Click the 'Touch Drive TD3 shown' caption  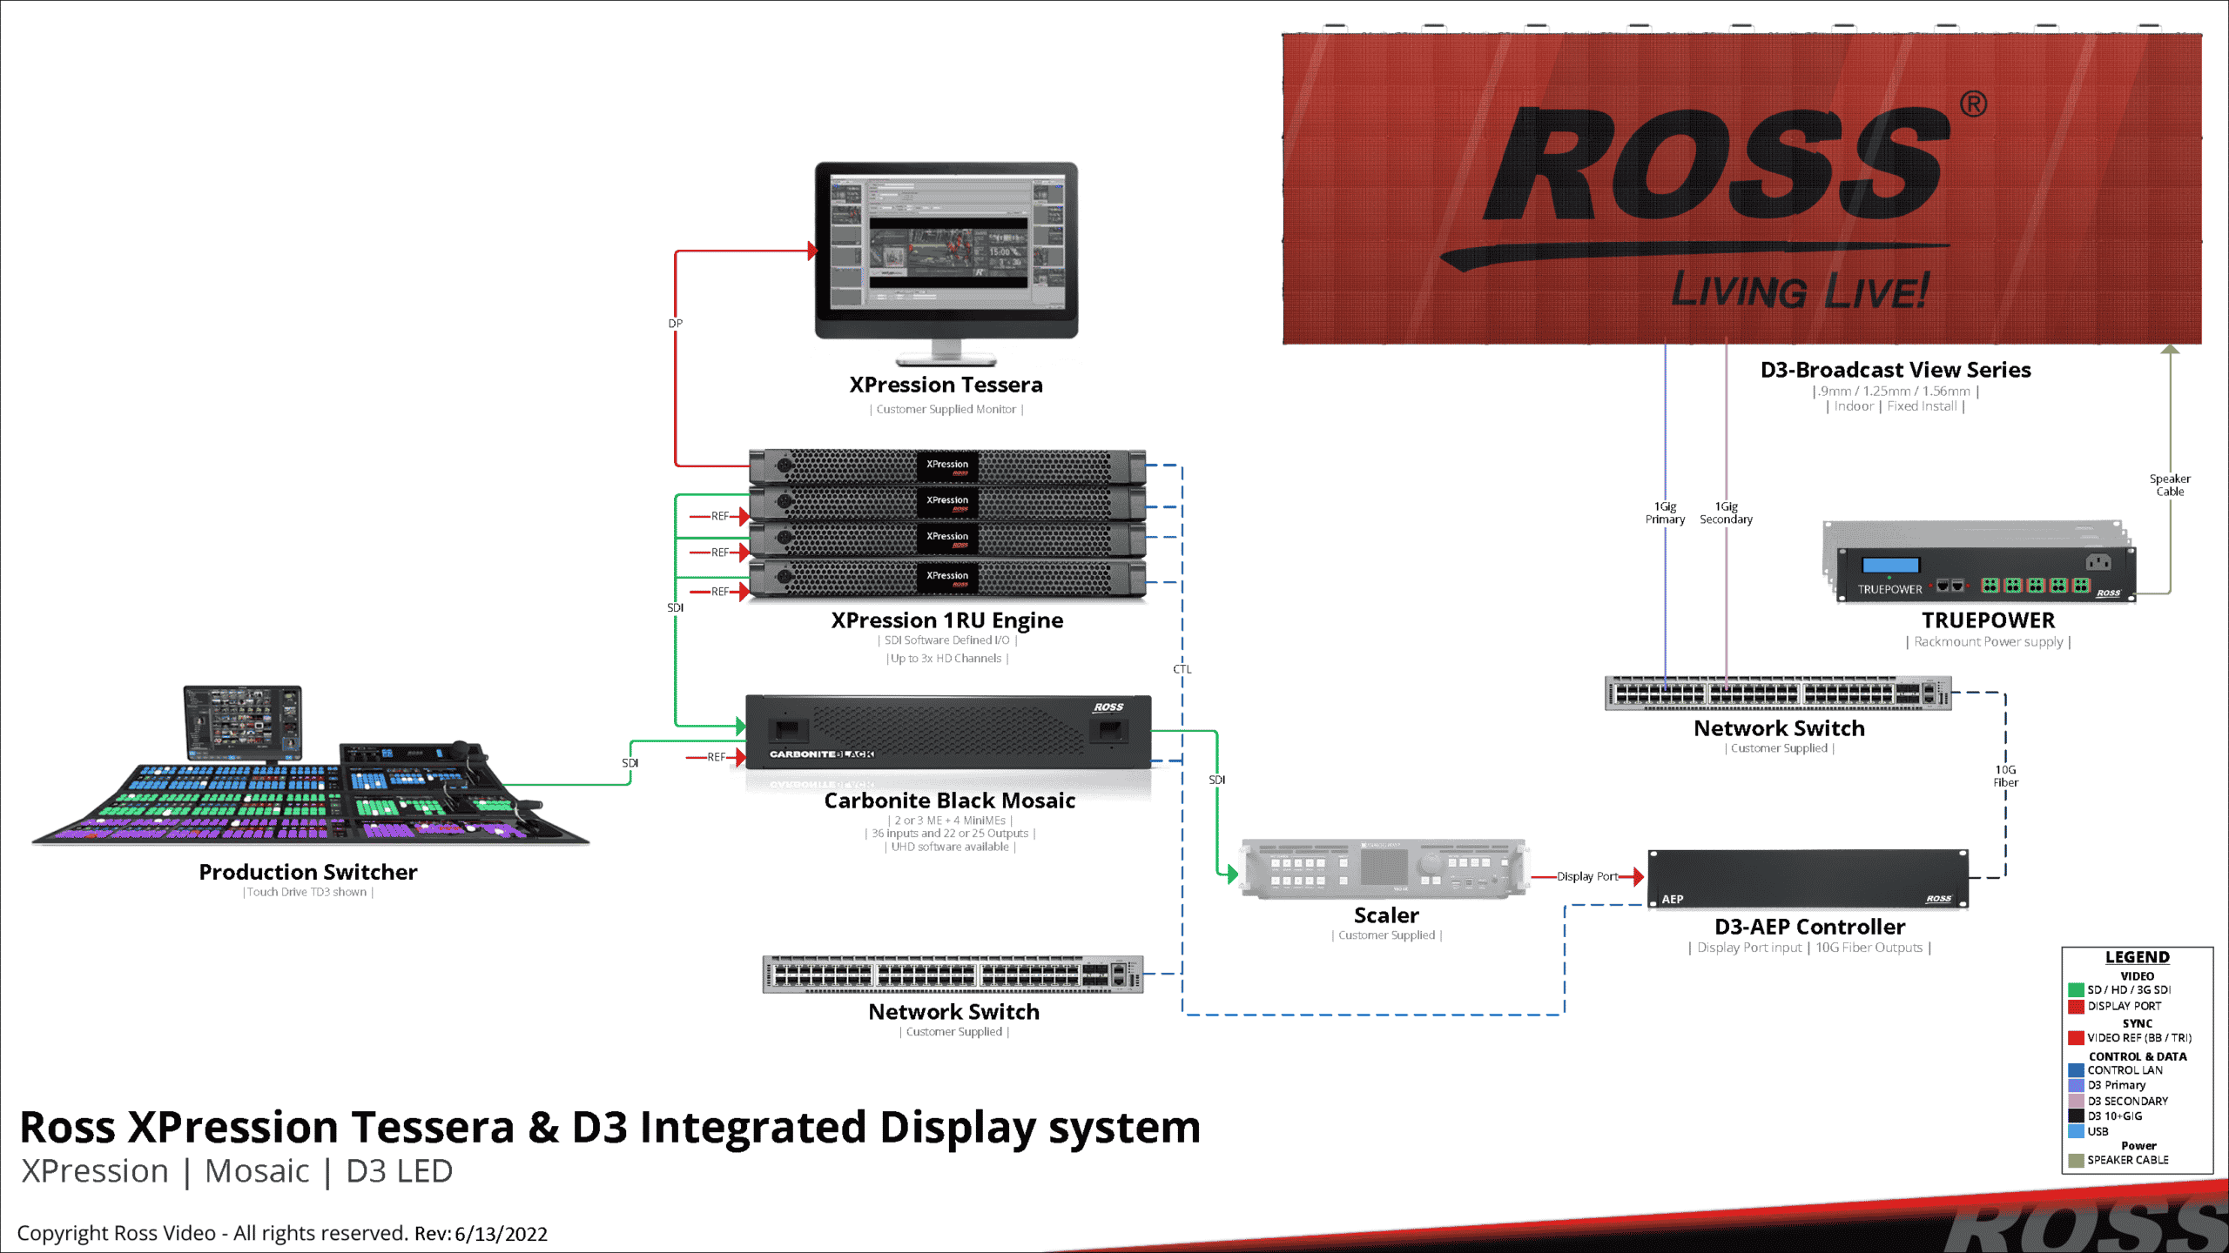click(307, 892)
